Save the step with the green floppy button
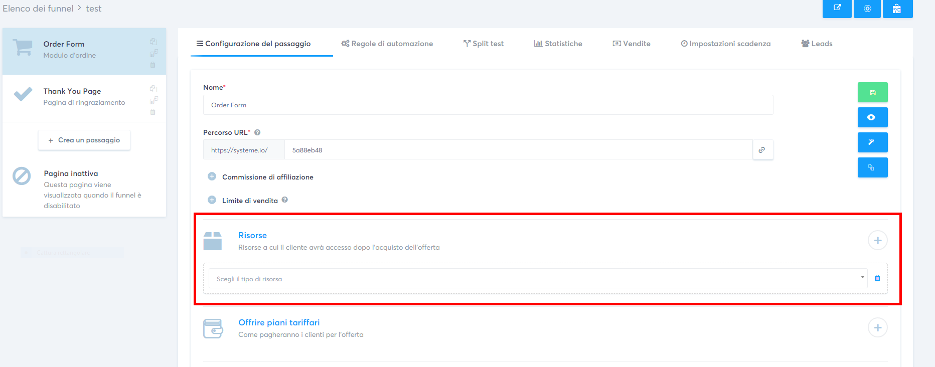Screen dimensions: 935x367 [873, 92]
